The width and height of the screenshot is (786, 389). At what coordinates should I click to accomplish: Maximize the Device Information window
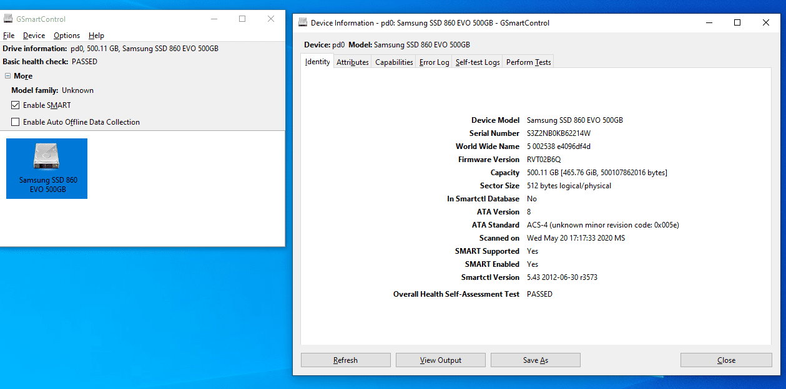737,23
